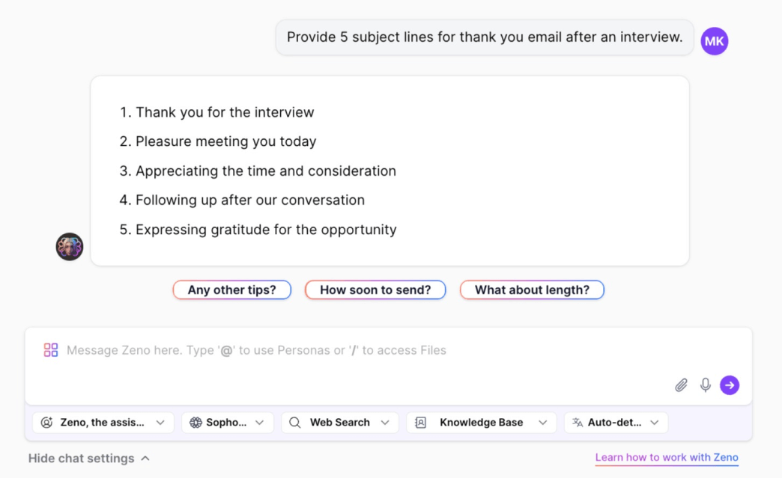Send message with purple arrow button
The height and width of the screenshot is (478, 782).
(x=729, y=385)
